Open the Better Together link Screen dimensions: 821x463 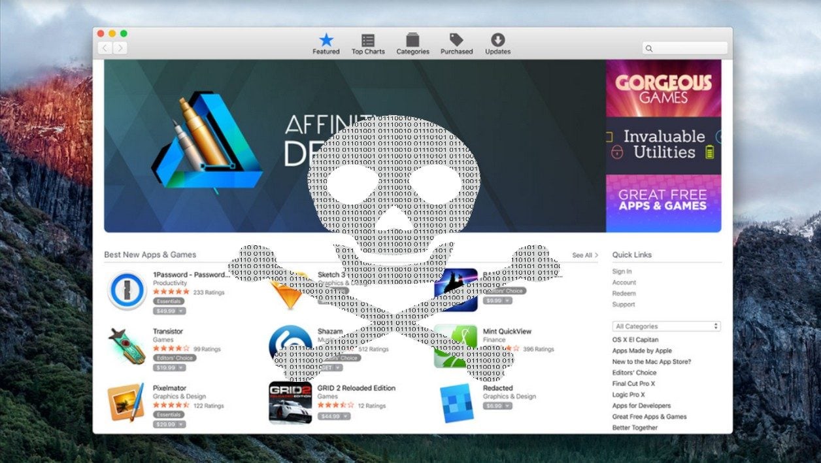[635, 428]
